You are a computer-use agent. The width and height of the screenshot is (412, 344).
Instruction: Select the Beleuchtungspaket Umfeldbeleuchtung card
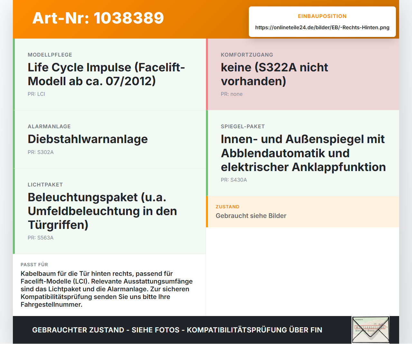(109, 211)
